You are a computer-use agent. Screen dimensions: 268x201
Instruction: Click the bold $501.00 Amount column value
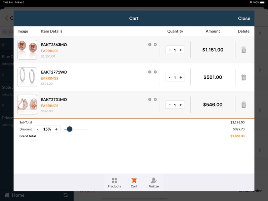(213, 77)
